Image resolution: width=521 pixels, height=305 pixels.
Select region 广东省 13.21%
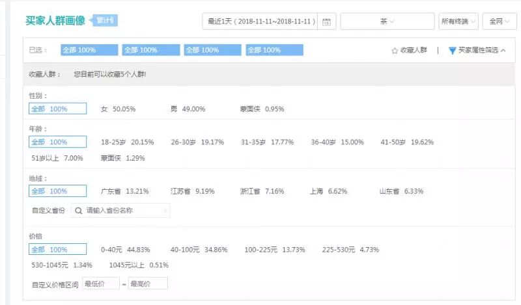pos(124,191)
